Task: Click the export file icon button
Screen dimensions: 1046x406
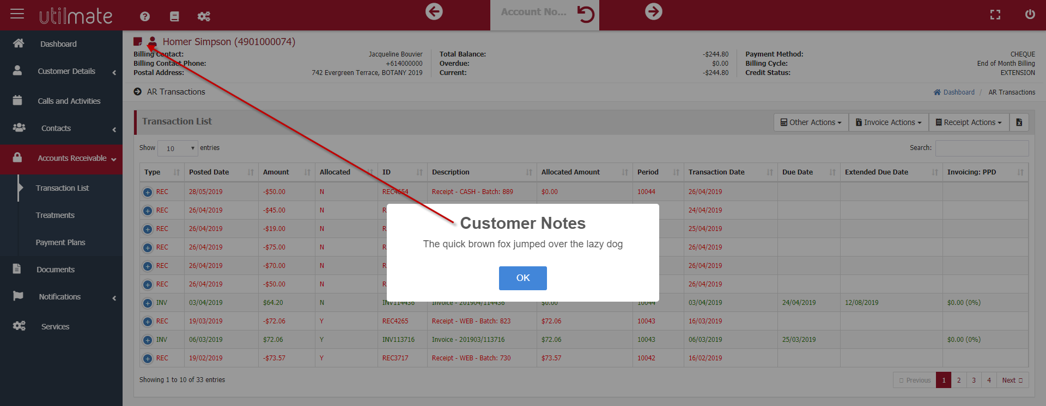Action: pyautogui.click(x=1019, y=122)
